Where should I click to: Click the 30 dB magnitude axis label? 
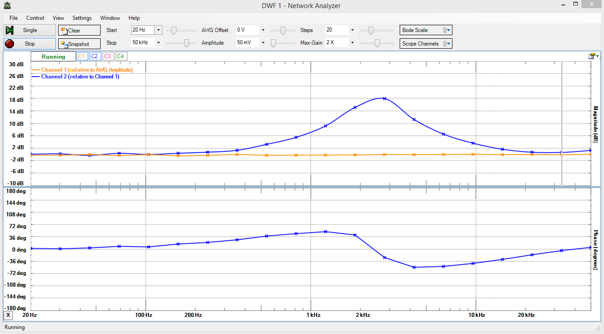click(17, 64)
